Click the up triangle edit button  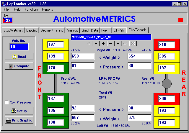pyautogui.click(x=118, y=43)
